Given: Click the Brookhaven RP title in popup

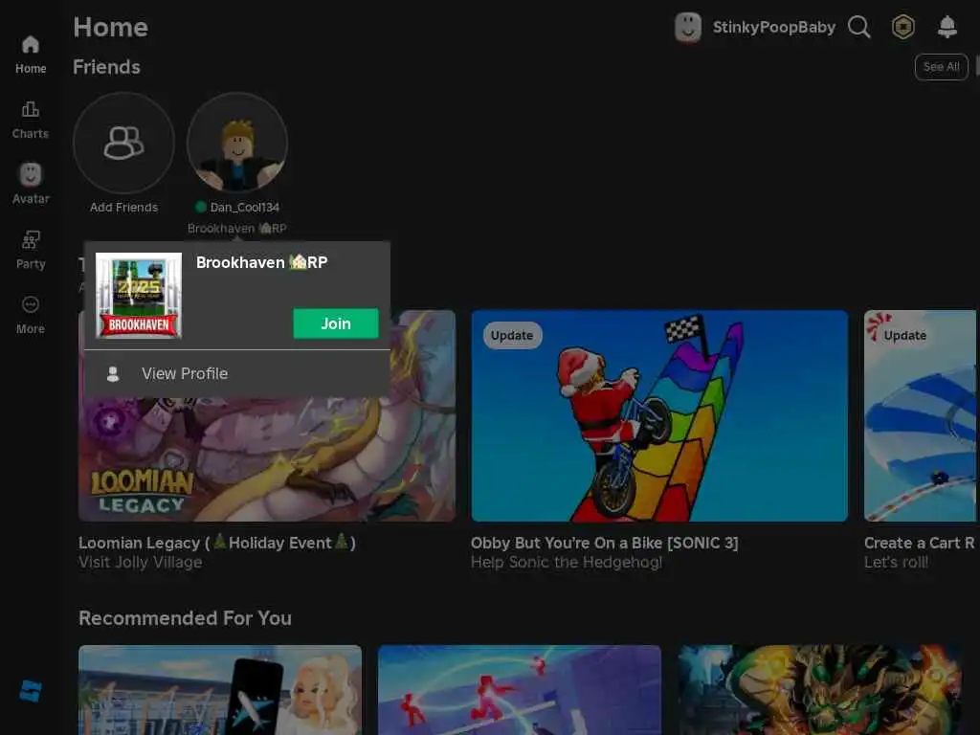Looking at the screenshot, I should point(261,262).
